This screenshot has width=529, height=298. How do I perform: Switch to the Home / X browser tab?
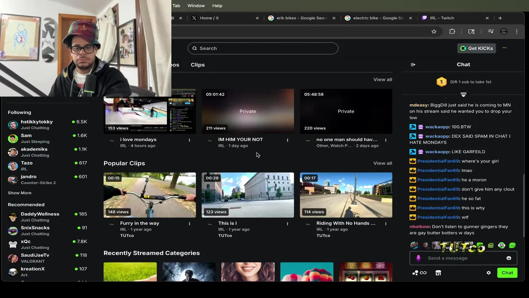(225, 18)
